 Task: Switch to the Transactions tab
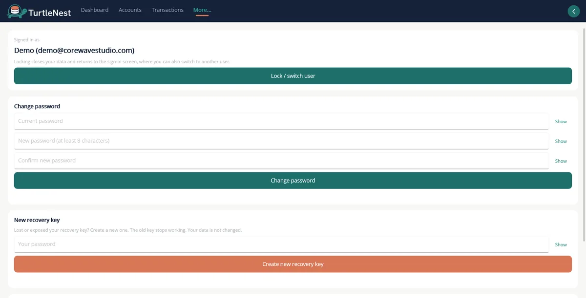point(167,10)
